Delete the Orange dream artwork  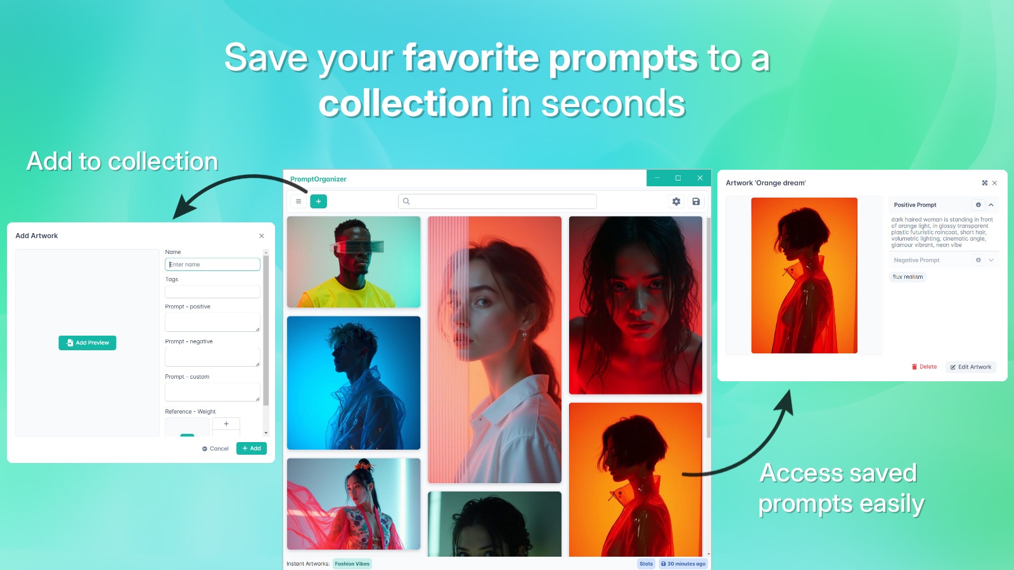pos(924,367)
